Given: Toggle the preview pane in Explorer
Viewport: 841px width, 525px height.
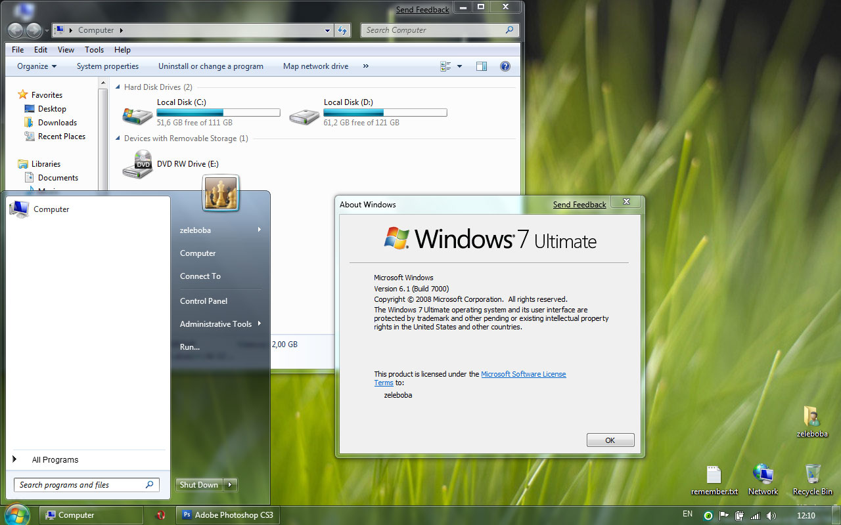Looking at the screenshot, I should coord(482,66).
